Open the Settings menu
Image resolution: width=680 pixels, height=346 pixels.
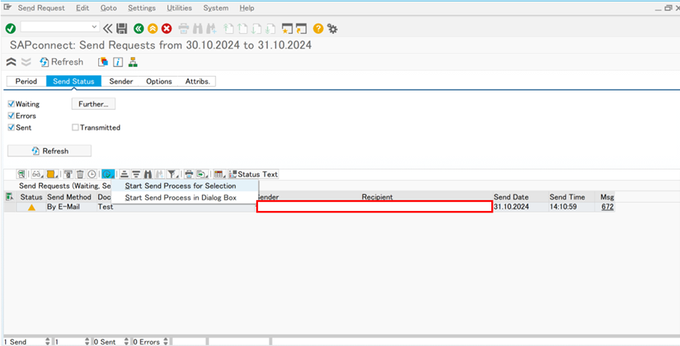tap(142, 8)
